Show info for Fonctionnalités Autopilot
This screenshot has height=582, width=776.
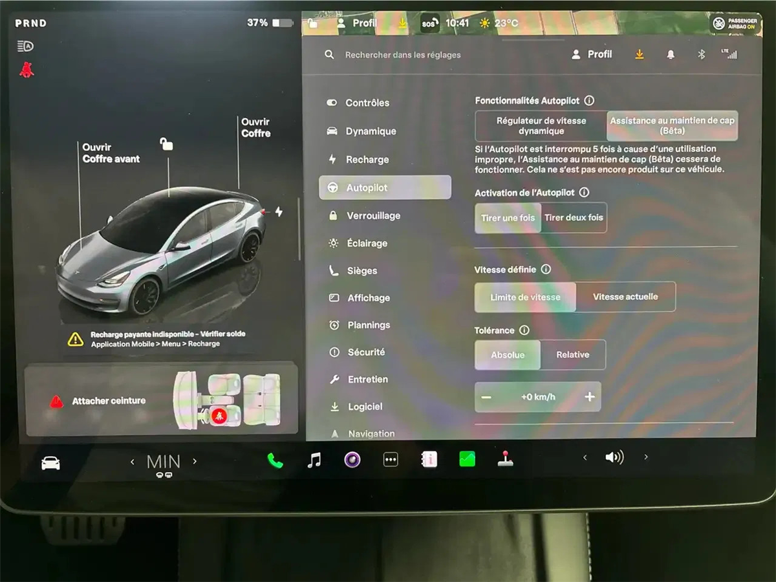(x=589, y=101)
